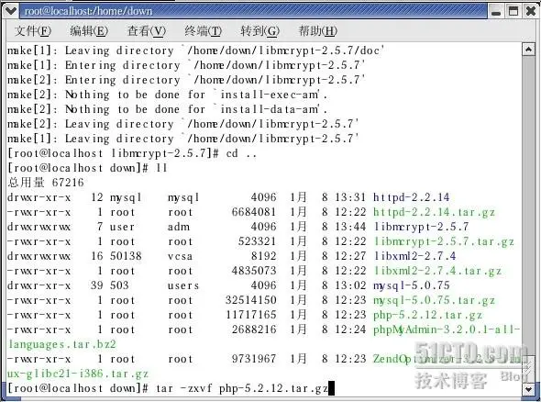This screenshot has width=541, height=402.
Task: Close the root@localhost terminal window
Action: (x=531, y=11)
